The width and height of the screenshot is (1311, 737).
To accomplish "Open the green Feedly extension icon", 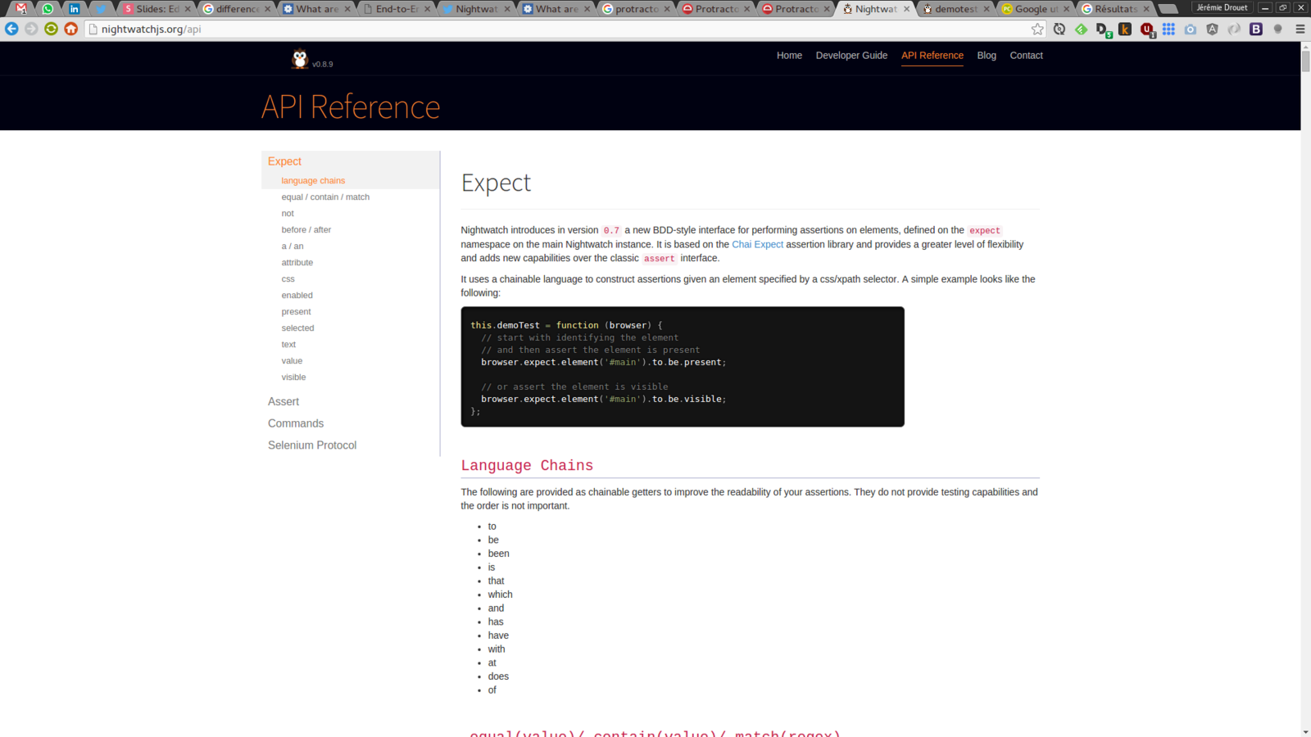I will 1082,29.
